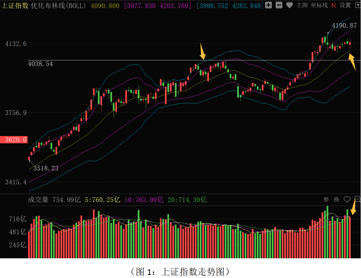Open the 设置 settings menu

[345, 5]
